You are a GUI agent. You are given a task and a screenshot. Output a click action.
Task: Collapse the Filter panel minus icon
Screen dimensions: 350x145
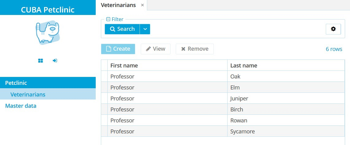click(x=108, y=19)
